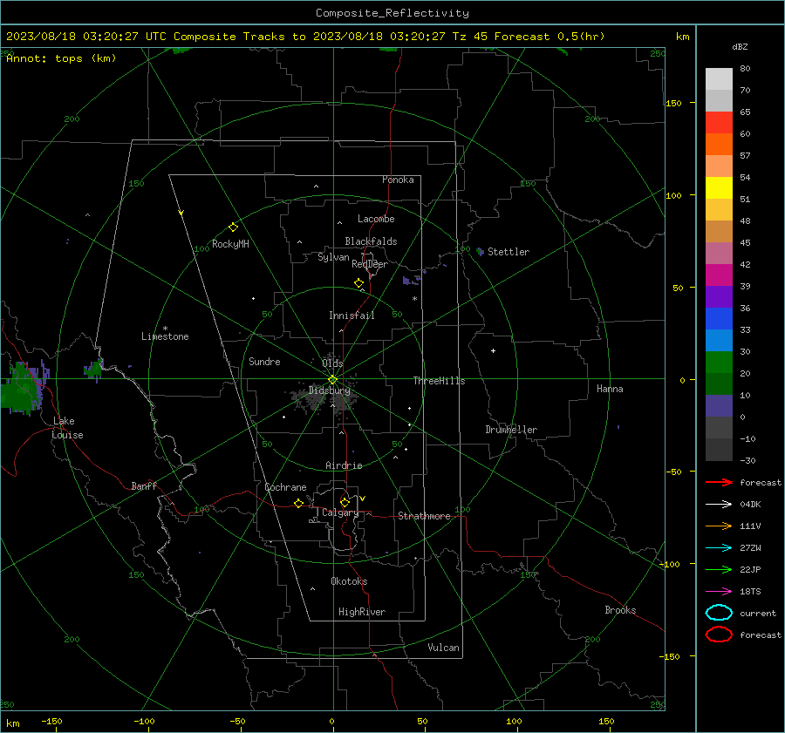Click the Didsbury label
The width and height of the screenshot is (785, 733).
(x=330, y=390)
